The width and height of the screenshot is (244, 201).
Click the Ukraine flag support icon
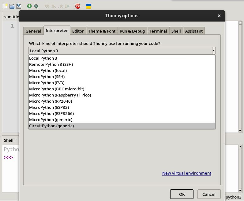pyautogui.click(x=88, y=6)
